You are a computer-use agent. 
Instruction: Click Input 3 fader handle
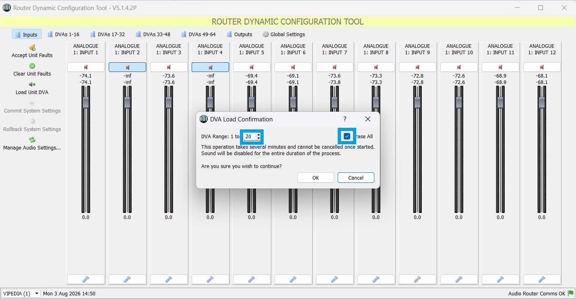click(x=169, y=102)
